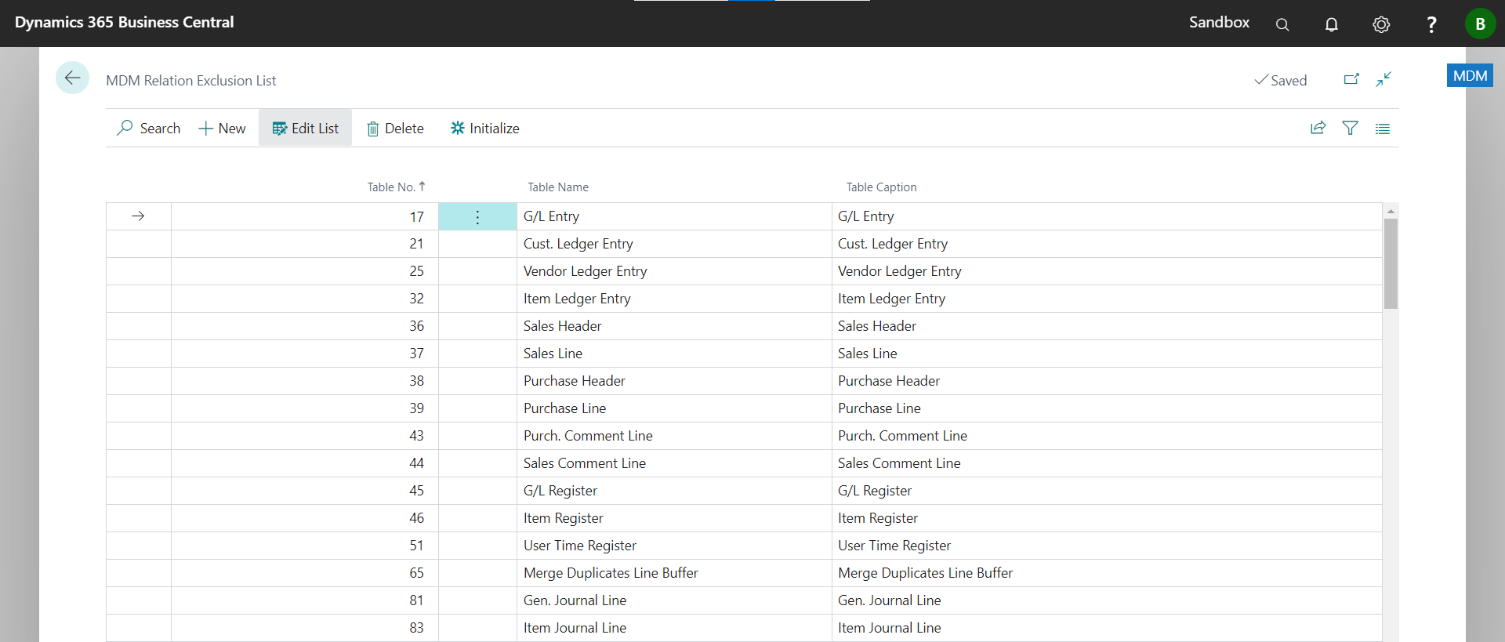The height and width of the screenshot is (642, 1505).
Task: Click the back arrow button
Action: pos(72,78)
